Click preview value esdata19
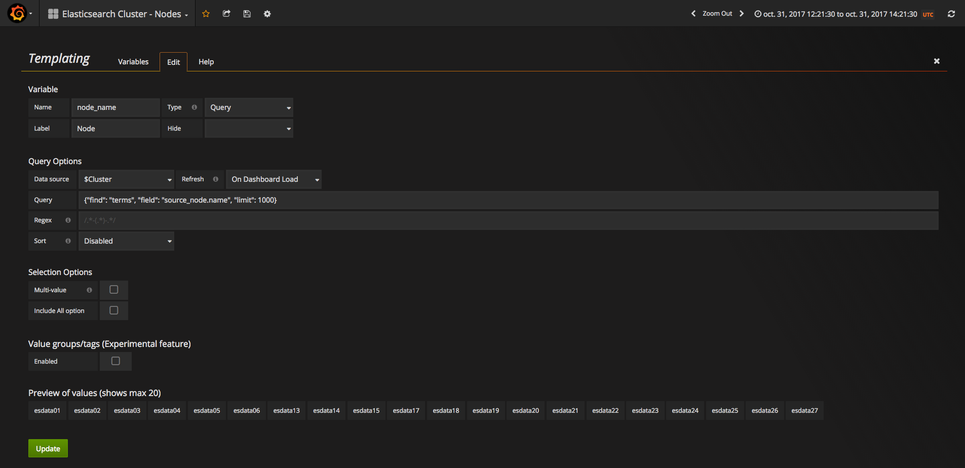Screen dimensions: 965x468 486,411
